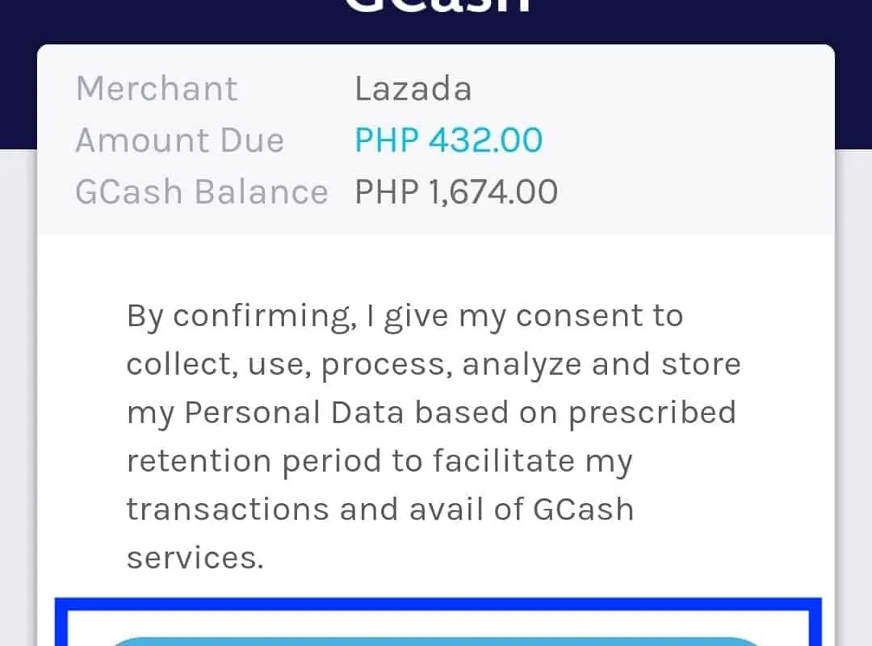The image size is (872, 646).
Task: Tap the word "prescribed" in the consent
Action: (x=652, y=413)
